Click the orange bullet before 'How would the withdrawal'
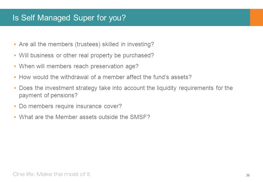The image size is (263, 182). [x=15, y=77]
